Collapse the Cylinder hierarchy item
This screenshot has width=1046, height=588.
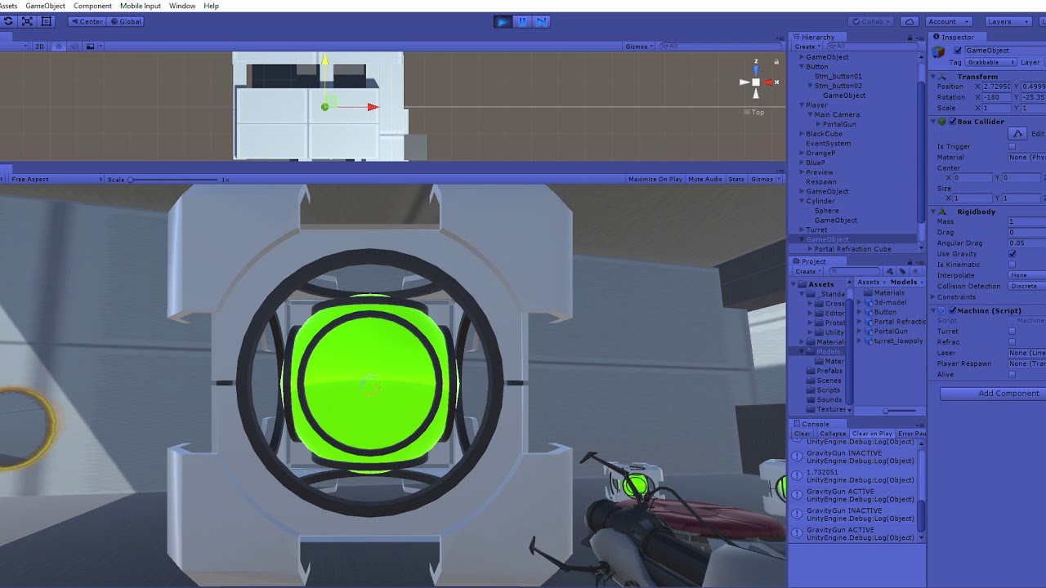coord(802,201)
